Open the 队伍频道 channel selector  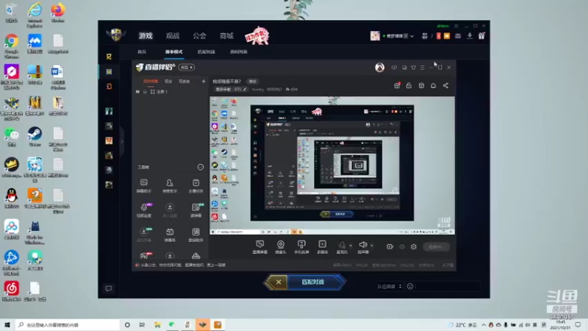pyautogui.click(x=390, y=286)
